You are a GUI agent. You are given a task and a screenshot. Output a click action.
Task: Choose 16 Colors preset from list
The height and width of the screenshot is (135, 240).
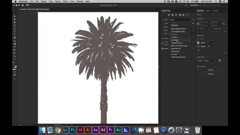(175, 40)
